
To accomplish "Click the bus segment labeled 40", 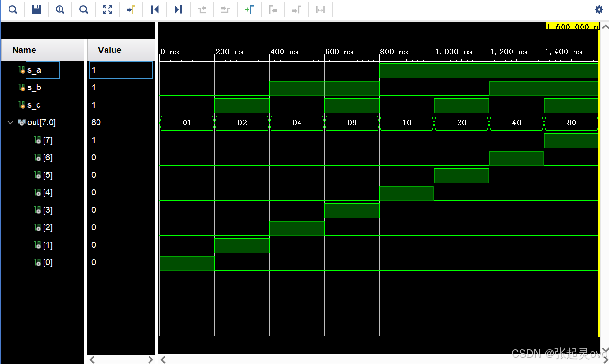I will [x=517, y=122].
